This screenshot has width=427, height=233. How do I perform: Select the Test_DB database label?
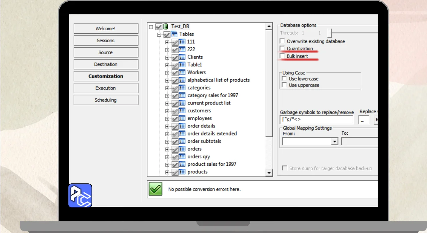(180, 26)
